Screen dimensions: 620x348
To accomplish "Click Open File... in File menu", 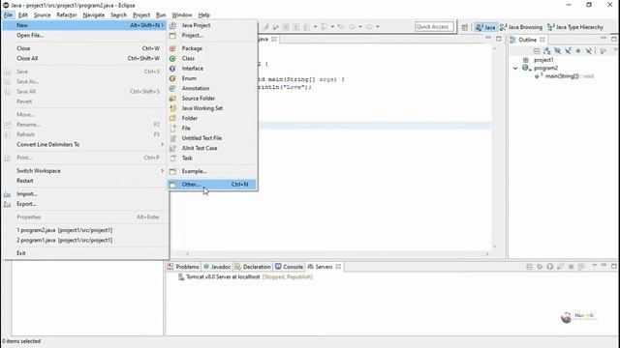I will tap(85, 35).
